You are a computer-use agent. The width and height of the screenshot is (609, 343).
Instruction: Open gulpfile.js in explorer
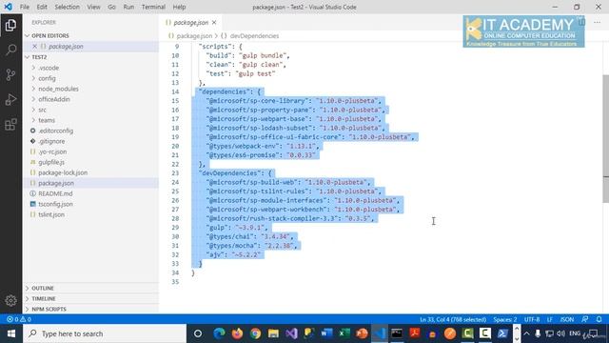pos(51,162)
